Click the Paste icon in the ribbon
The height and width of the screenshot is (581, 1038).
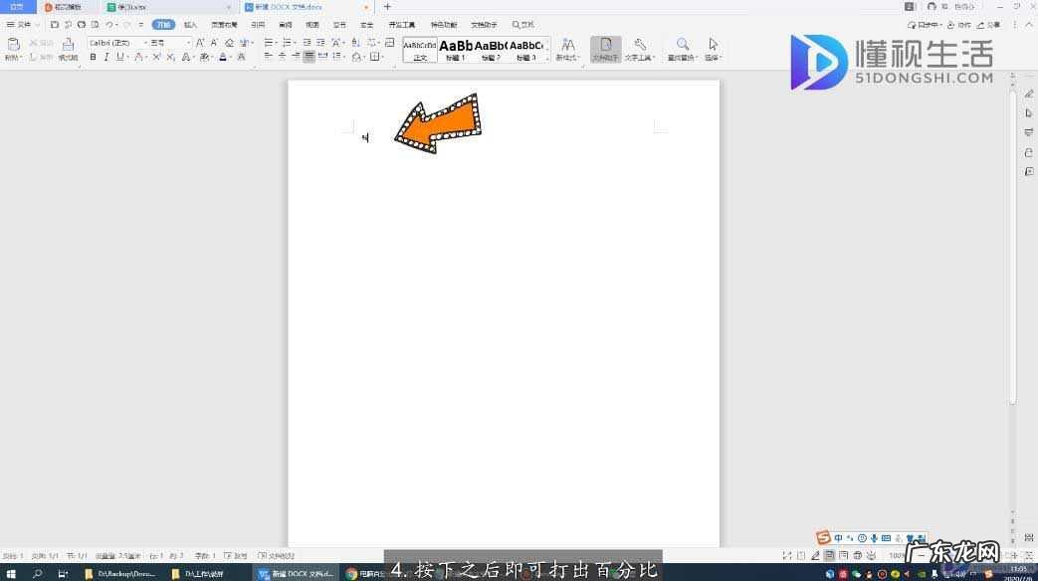coord(13,45)
